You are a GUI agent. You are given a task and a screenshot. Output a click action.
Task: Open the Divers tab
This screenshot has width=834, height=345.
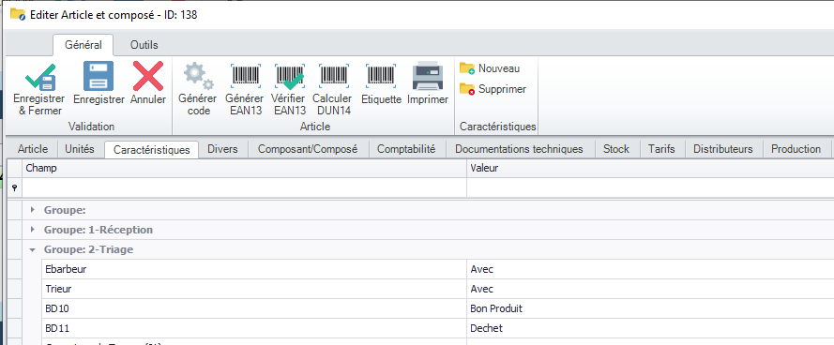click(x=223, y=149)
